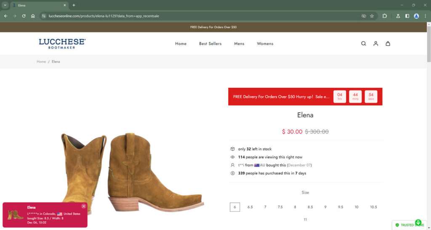Select size 7
The image size is (431, 230).
point(265,207)
